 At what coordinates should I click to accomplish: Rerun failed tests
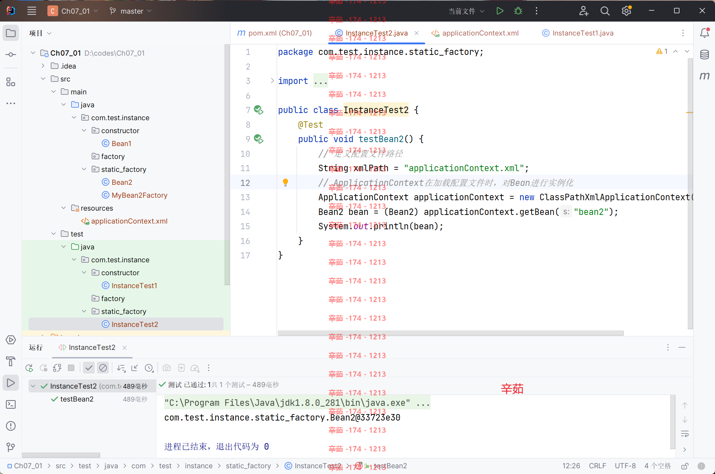43,368
